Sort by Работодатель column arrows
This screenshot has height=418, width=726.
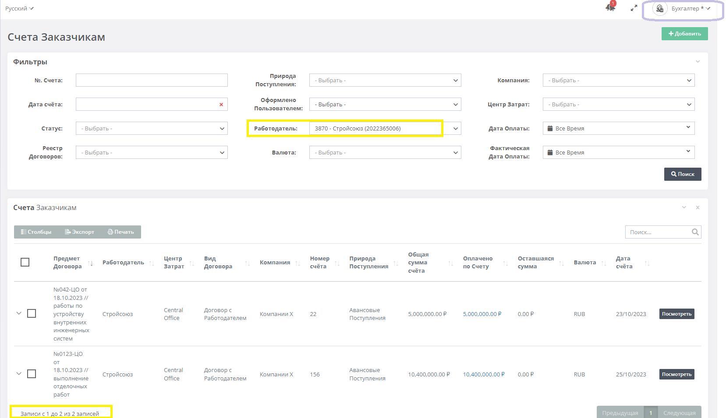[152, 263]
